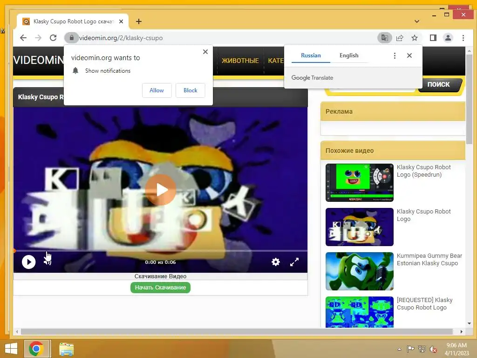Screen dimensions: 477x358
Task: Open network tray icon
Action: click(x=422, y=349)
